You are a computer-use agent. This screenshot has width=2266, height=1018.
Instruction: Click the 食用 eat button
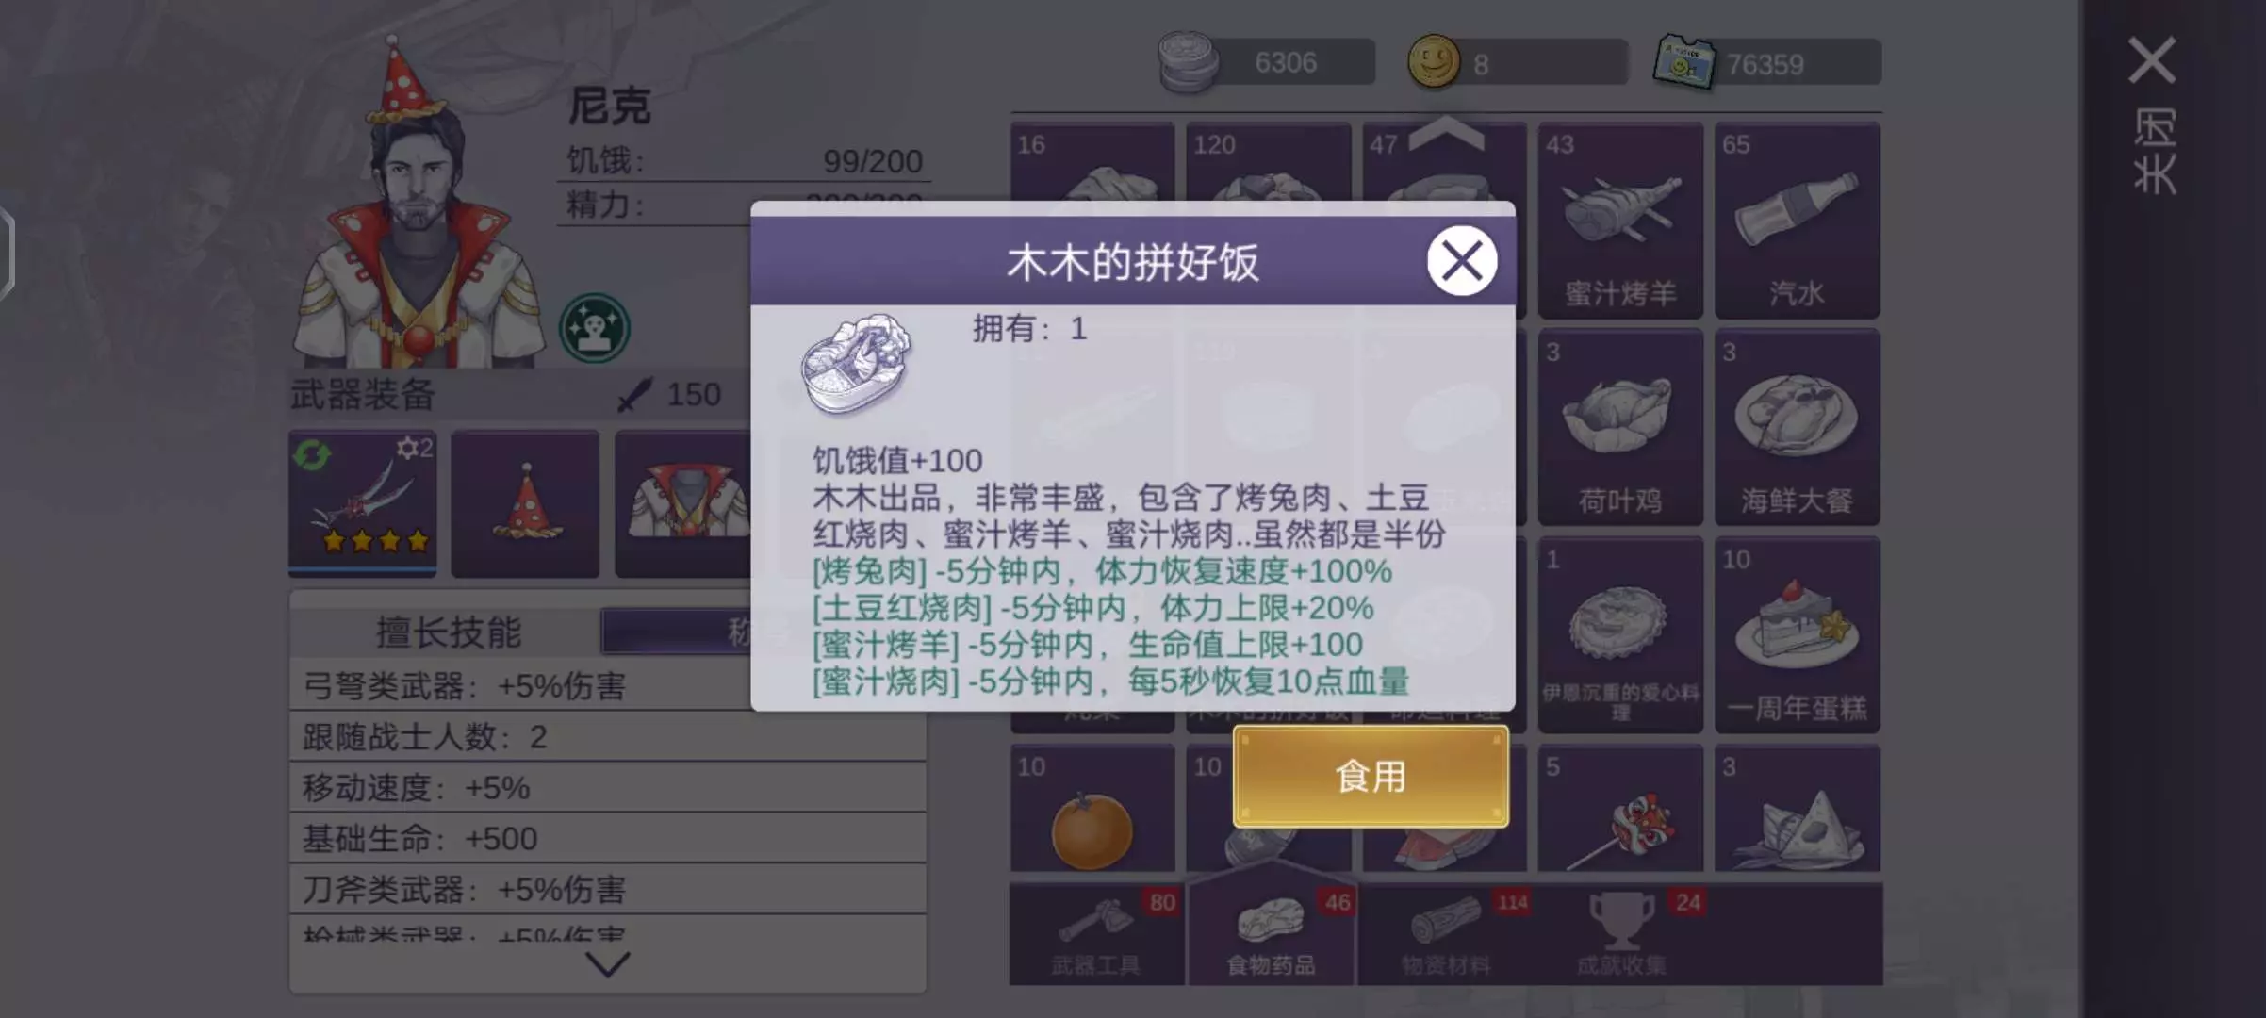click(1371, 777)
